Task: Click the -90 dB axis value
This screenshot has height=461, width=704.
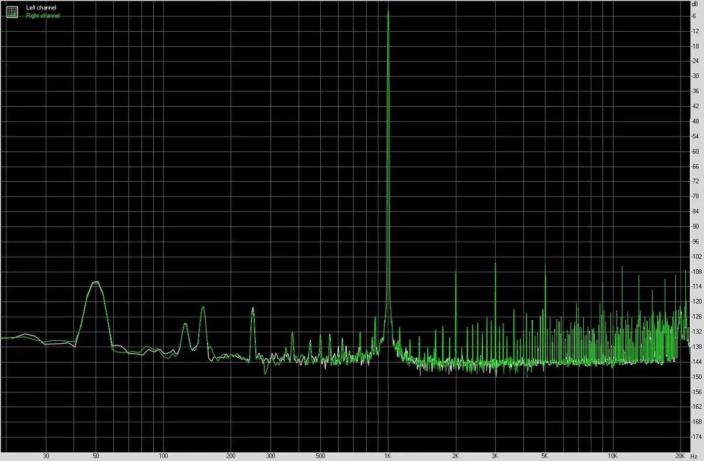Action: coord(696,226)
